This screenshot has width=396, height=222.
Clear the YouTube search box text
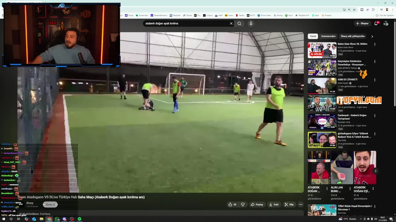(x=231, y=23)
